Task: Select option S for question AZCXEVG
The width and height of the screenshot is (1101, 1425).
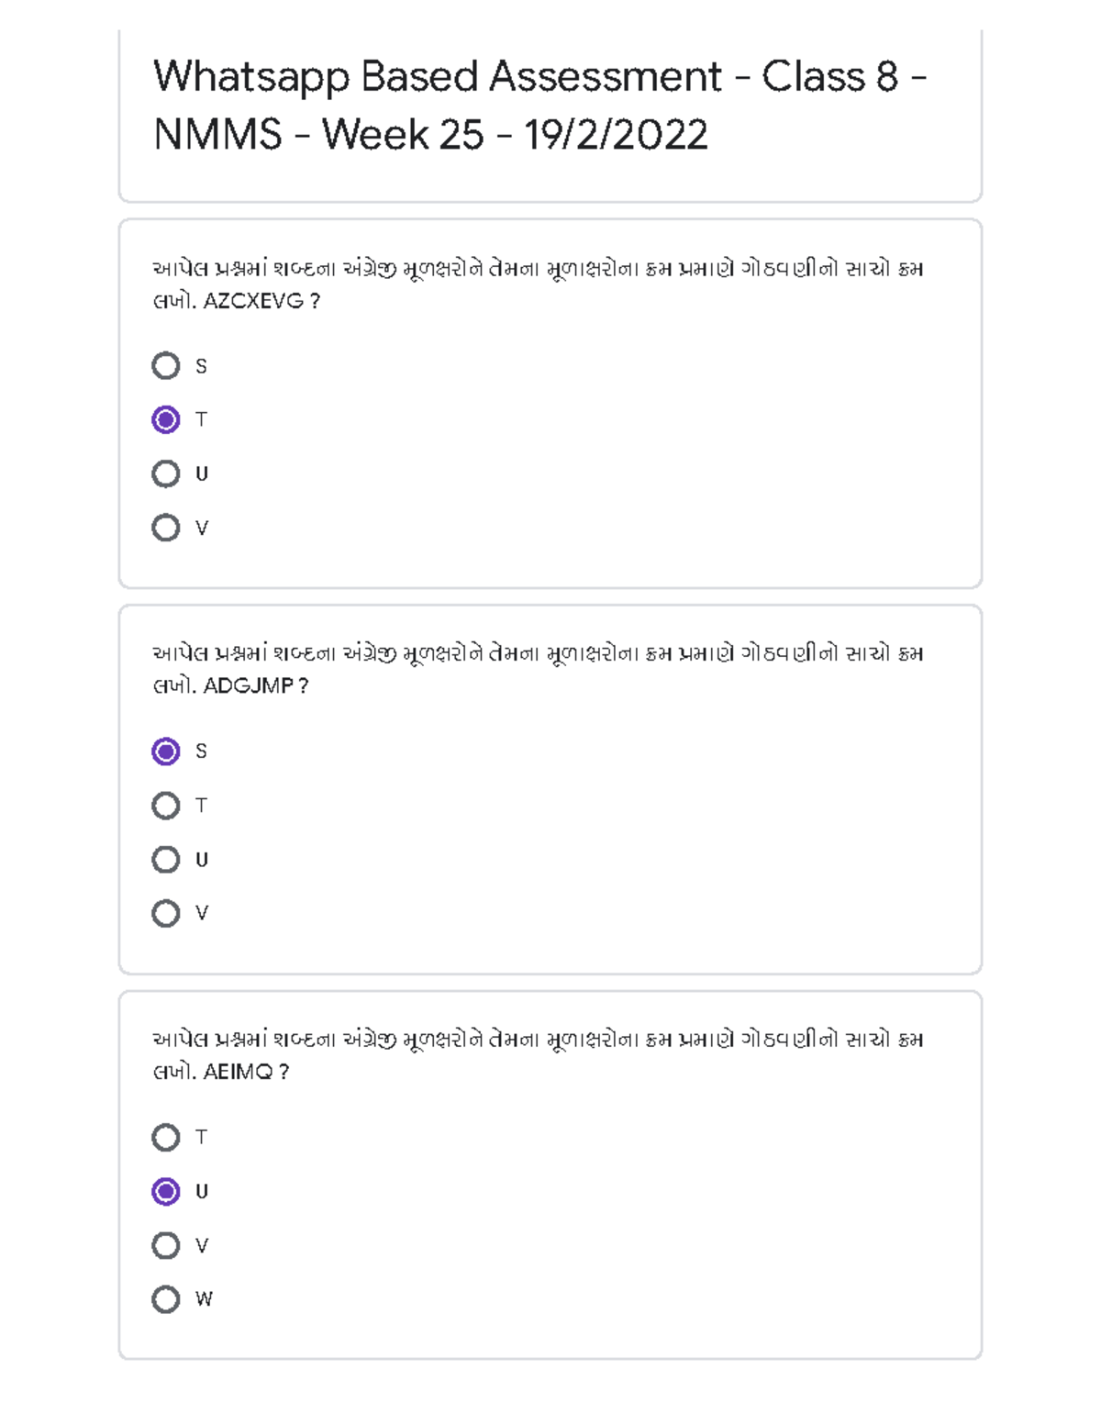Action: click(x=166, y=366)
